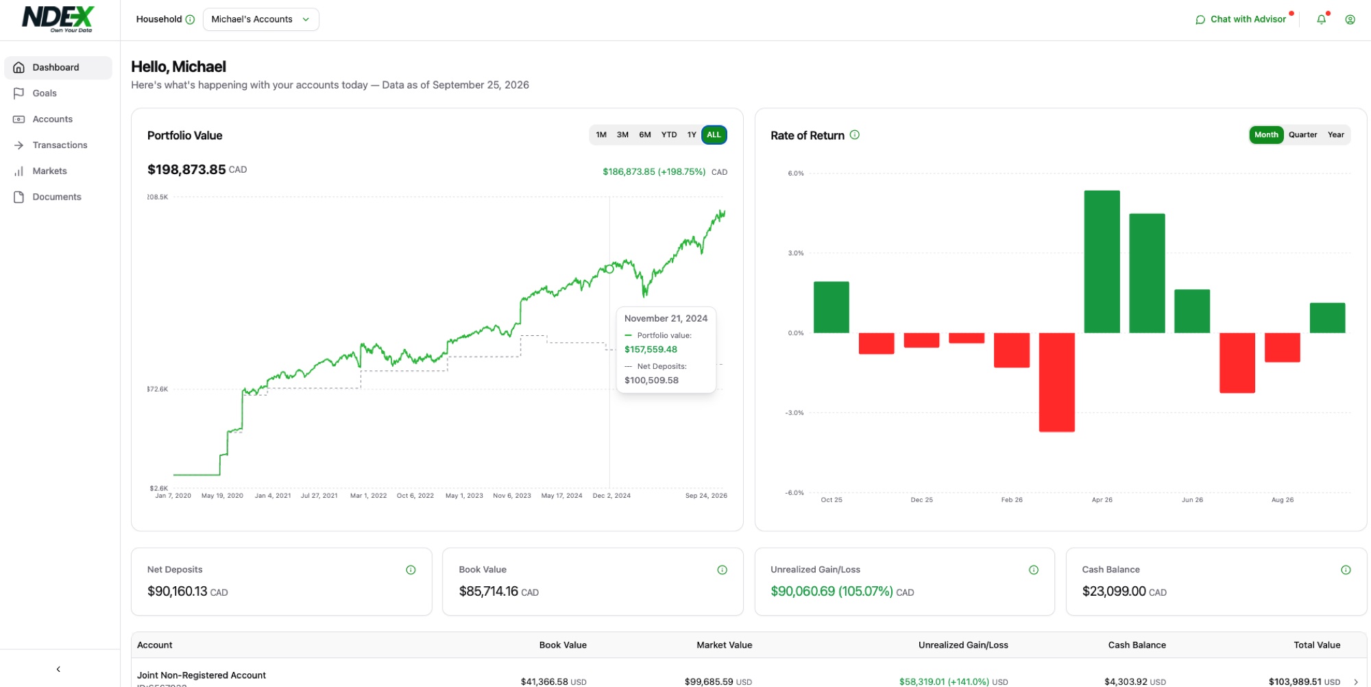Select 6M portfolio range

click(645, 135)
